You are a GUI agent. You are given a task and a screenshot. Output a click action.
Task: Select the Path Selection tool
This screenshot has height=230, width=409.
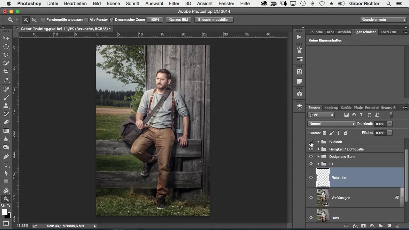pos(6,173)
